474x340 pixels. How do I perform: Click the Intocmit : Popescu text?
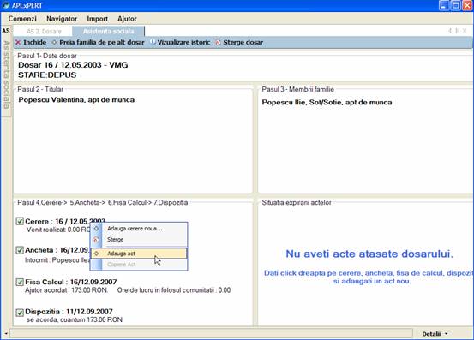tap(57, 260)
